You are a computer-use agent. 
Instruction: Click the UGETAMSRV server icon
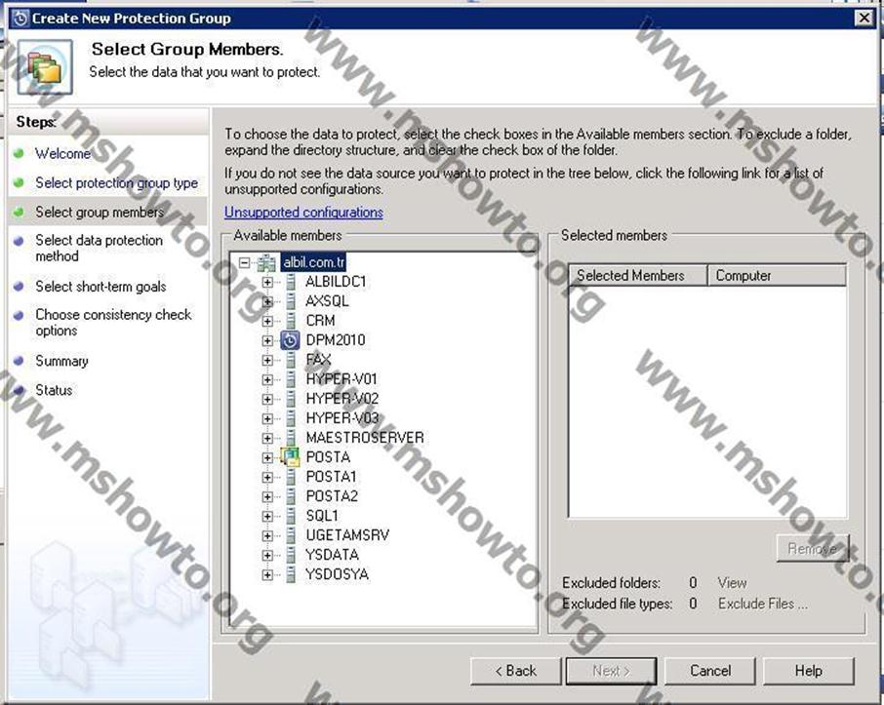click(291, 535)
